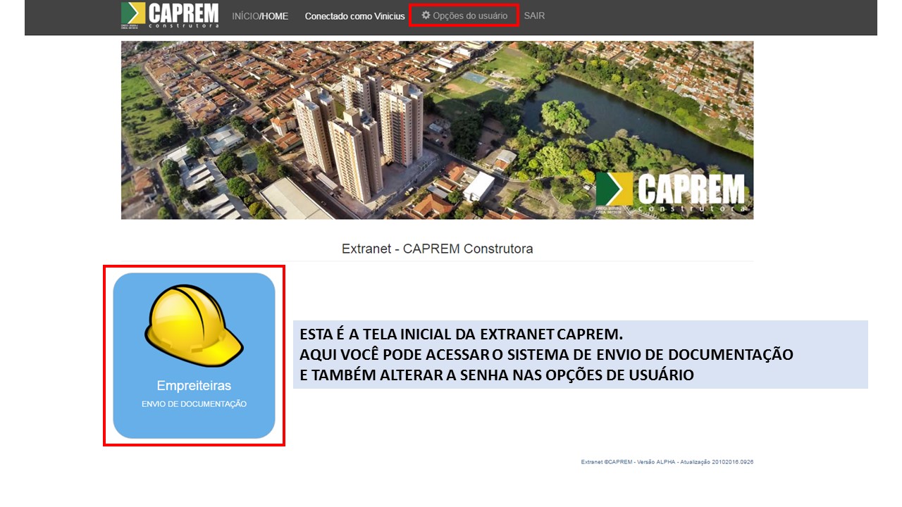The image size is (902, 507).
Task: Click the green-yellow CAPREM emblem in navbar
Action: [133, 13]
